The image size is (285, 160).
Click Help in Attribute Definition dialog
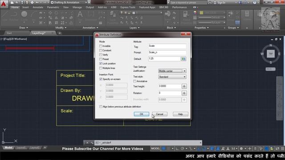point(180,114)
